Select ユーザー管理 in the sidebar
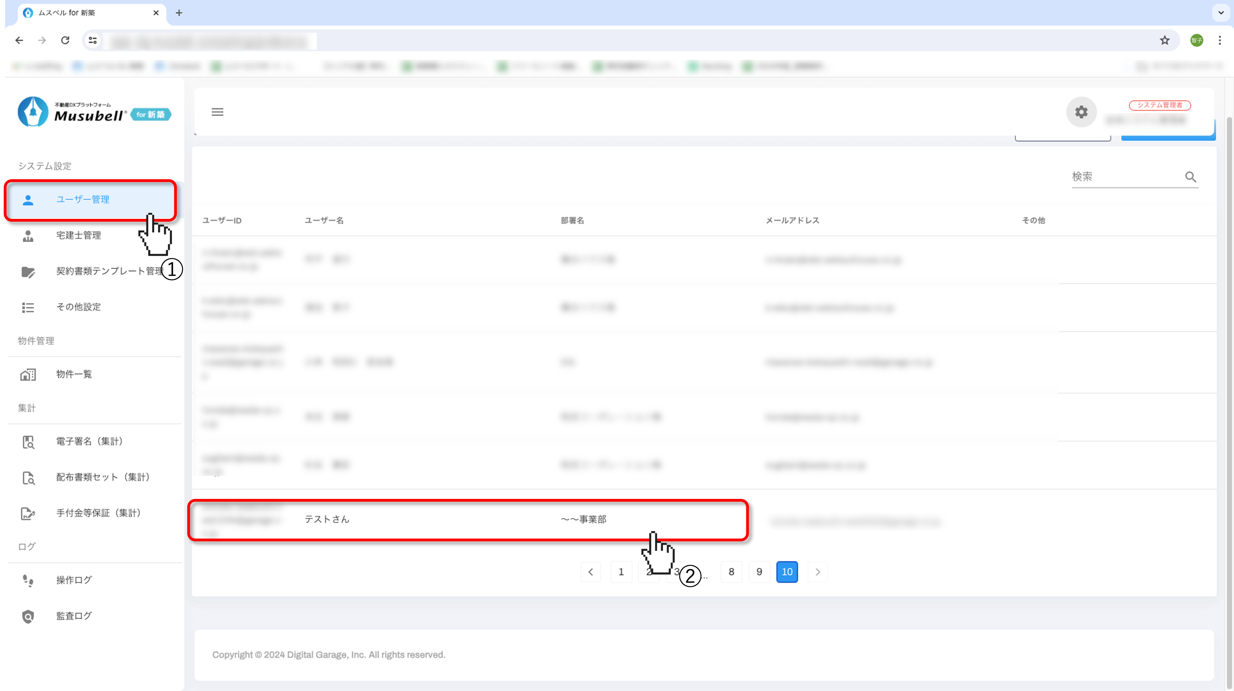This screenshot has height=691, width=1234. [83, 199]
